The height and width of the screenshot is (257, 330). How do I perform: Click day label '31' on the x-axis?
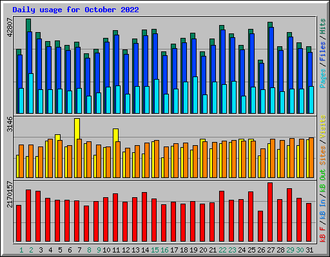309,250
